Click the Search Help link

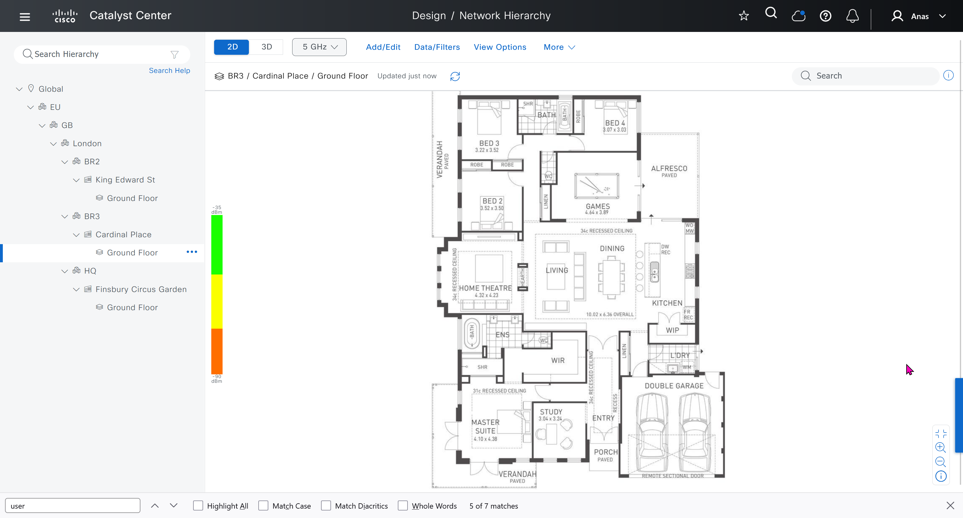click(169, 70)
